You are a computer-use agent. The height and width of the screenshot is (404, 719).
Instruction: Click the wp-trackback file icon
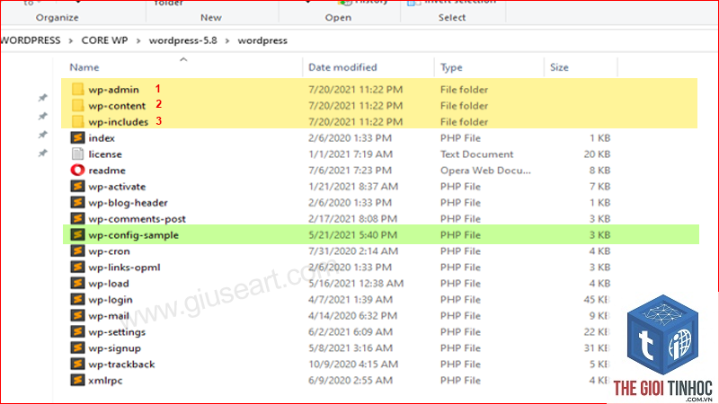point(77,364)
